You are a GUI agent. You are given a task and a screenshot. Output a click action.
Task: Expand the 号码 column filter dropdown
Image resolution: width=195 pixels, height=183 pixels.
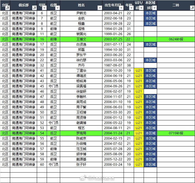(44, 8)
